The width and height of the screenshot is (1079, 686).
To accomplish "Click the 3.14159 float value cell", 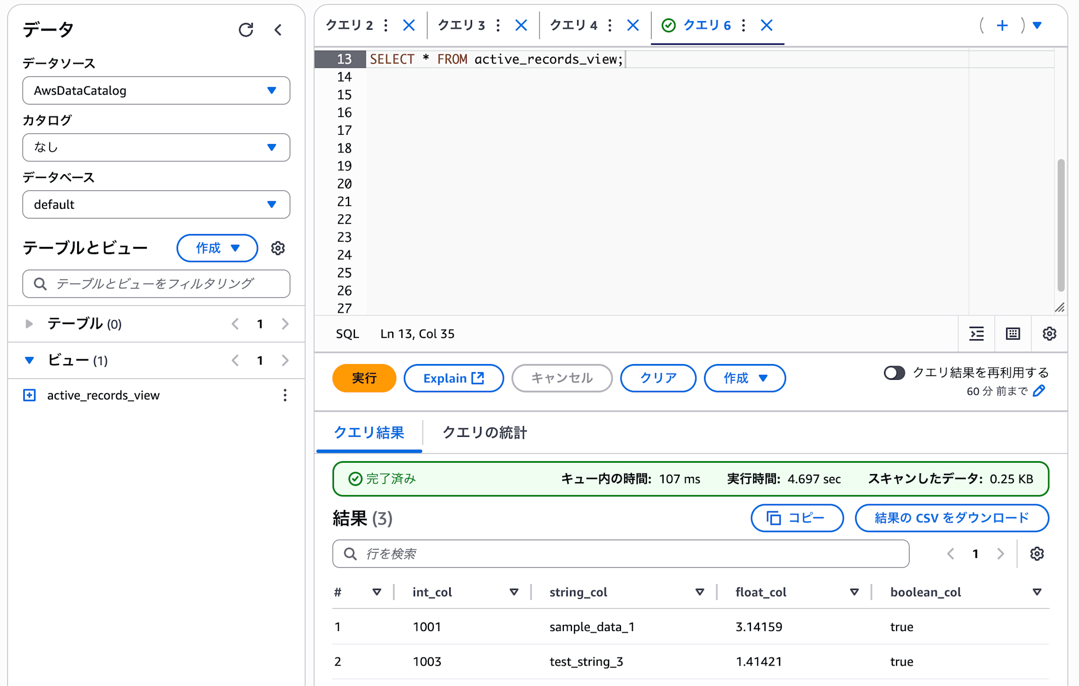I will point(759,627).
